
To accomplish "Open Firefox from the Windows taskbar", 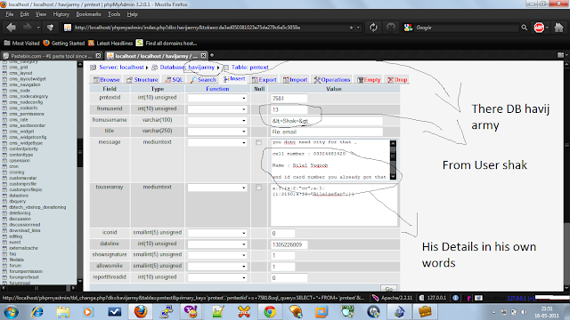I will coord(141,312).
